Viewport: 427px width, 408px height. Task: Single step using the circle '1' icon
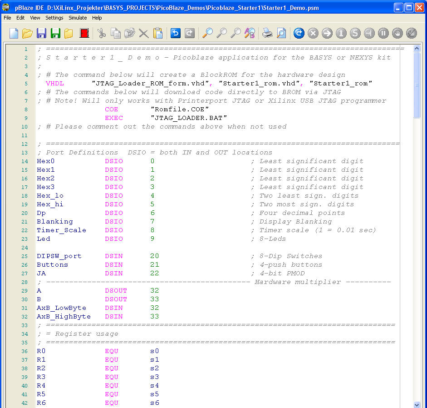341,33
